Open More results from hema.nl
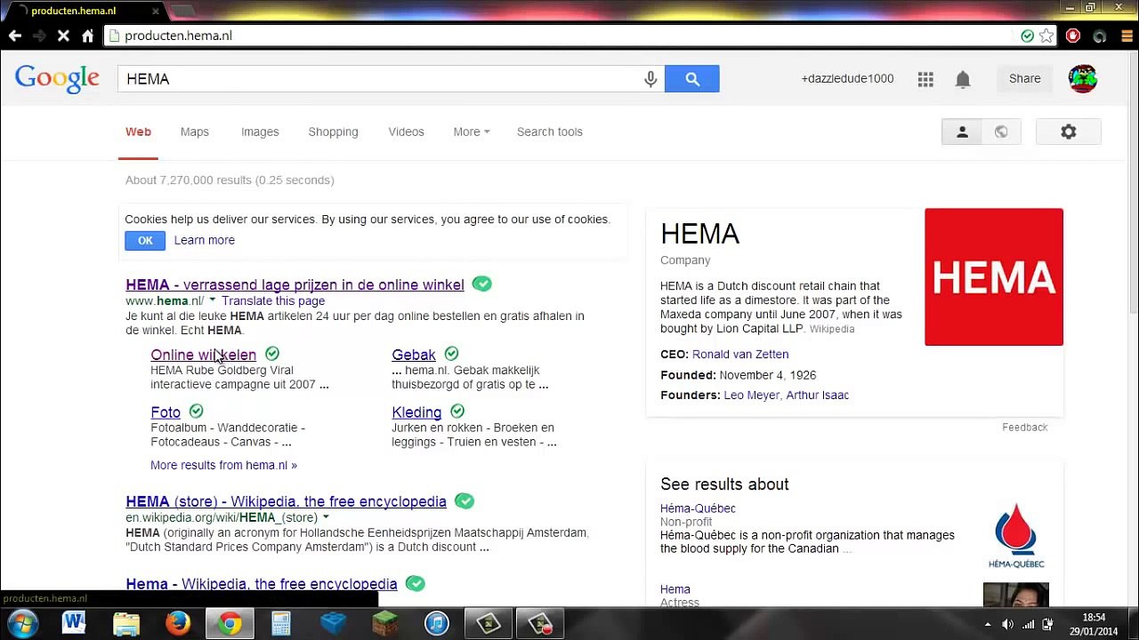 (223, 465)
